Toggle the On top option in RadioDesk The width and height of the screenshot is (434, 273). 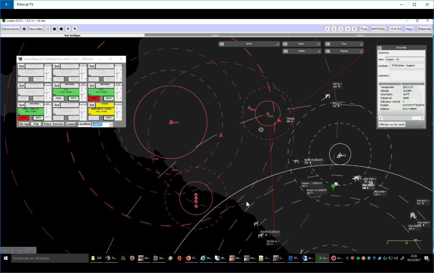click(x=24, y=124)
